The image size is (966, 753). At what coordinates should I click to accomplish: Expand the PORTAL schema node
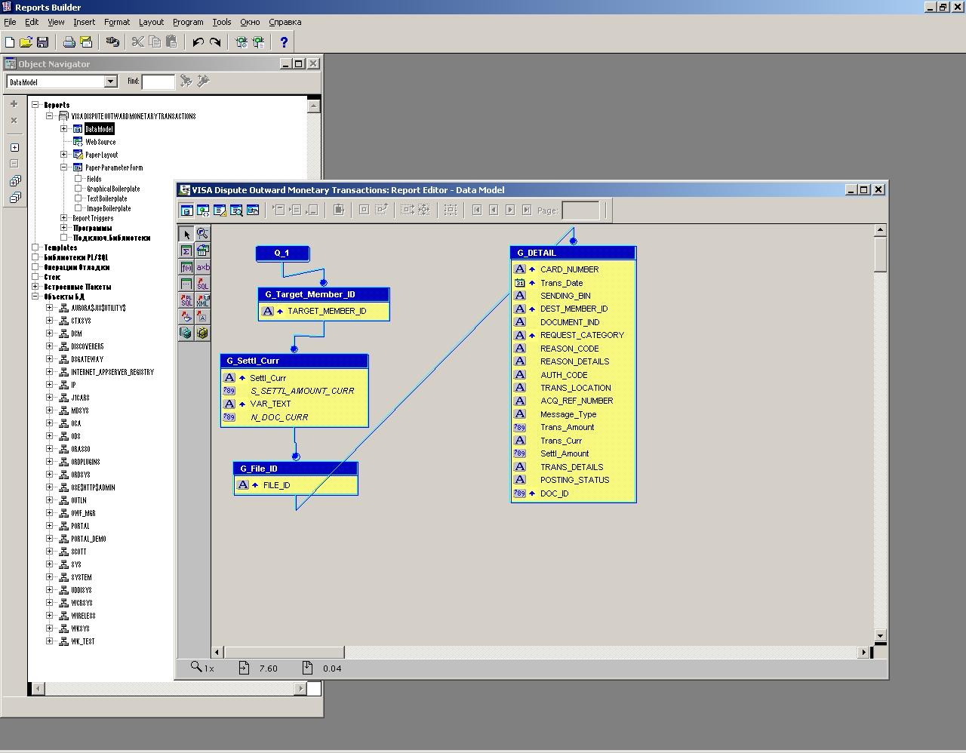50,526
